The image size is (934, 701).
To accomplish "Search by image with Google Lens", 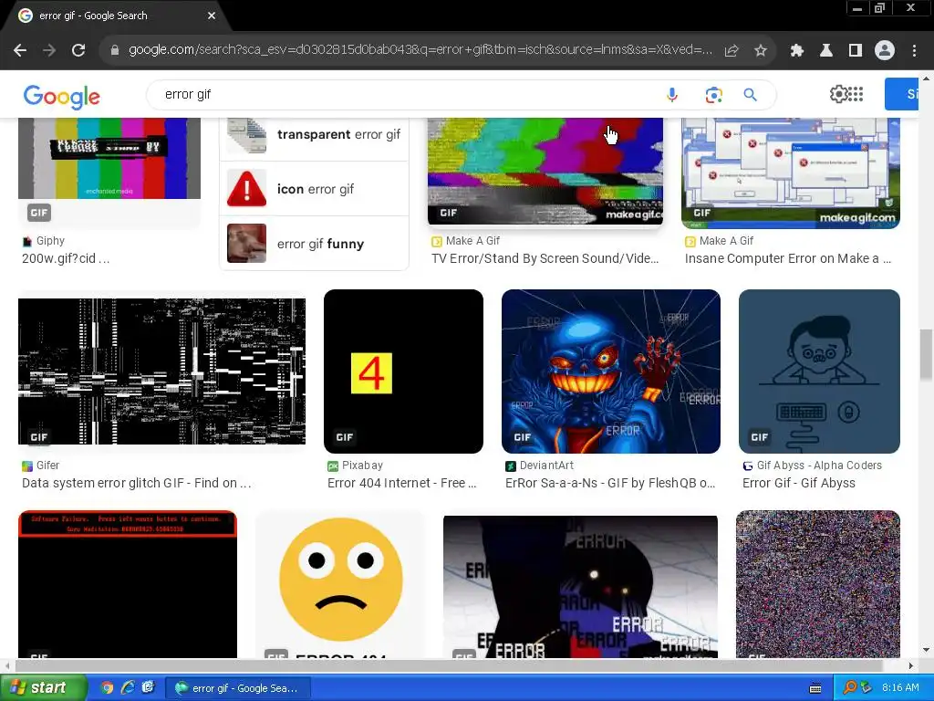I will coord(713,95).
